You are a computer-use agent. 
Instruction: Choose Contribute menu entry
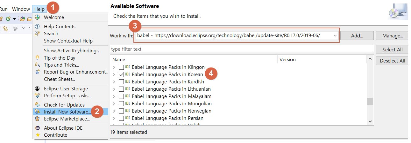55,135
